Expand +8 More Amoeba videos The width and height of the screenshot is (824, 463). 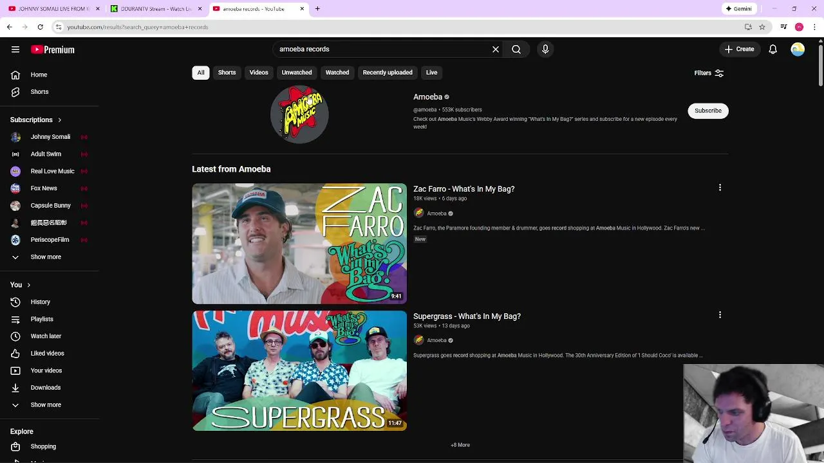tap(460, 445)
